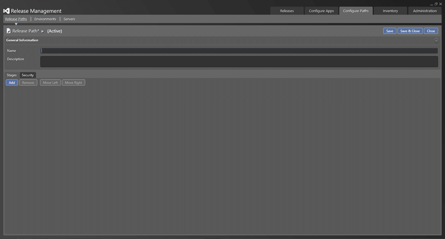Click the breadcrumb arrow after Release Path
Viewport: 445px width, 239px height.
[x=43, y=31]
